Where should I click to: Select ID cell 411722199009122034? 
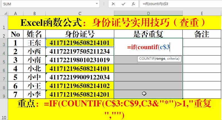pyautogui.click(x=80, y=77)
